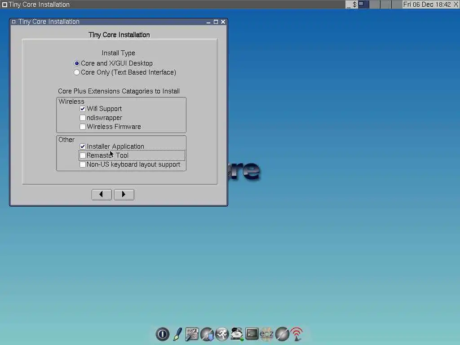
Task: Select the highlighted first desktop pager cell
Action: click(363, 4)
